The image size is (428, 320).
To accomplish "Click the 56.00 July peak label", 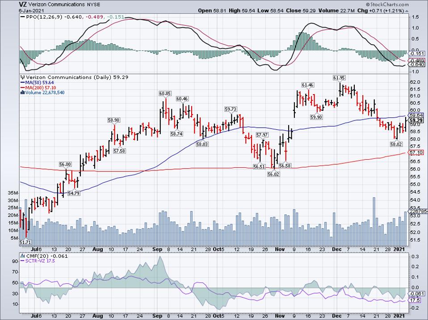I will coord(65,164).
